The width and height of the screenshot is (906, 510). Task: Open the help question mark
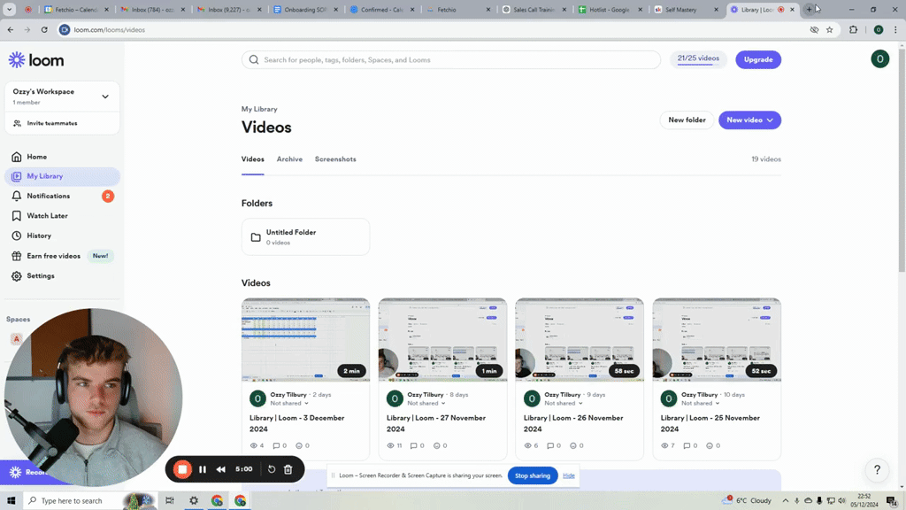click(x=877, y=469)
